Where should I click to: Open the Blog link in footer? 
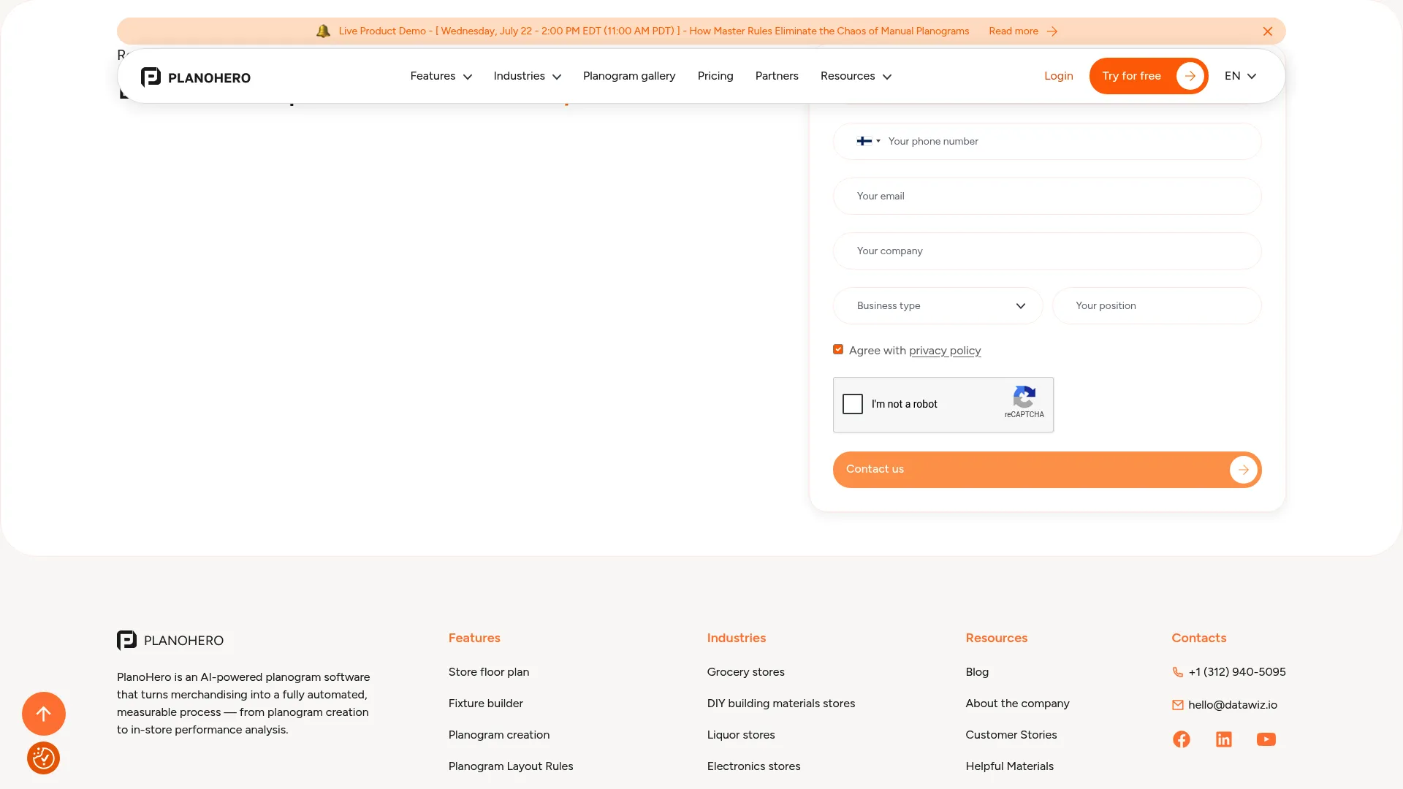point(977,672)
